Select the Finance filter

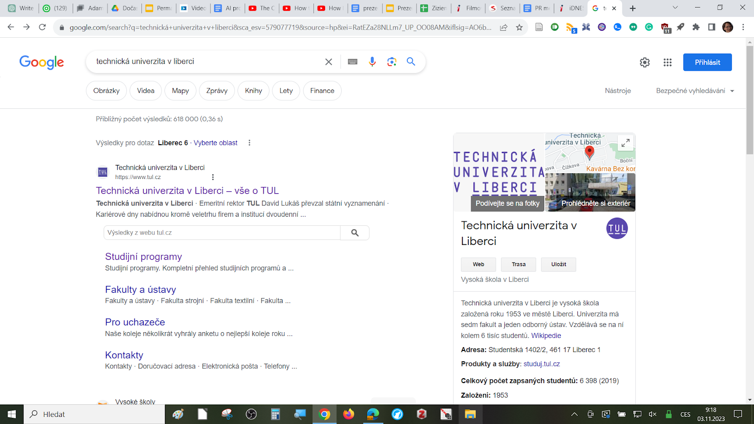322,91
